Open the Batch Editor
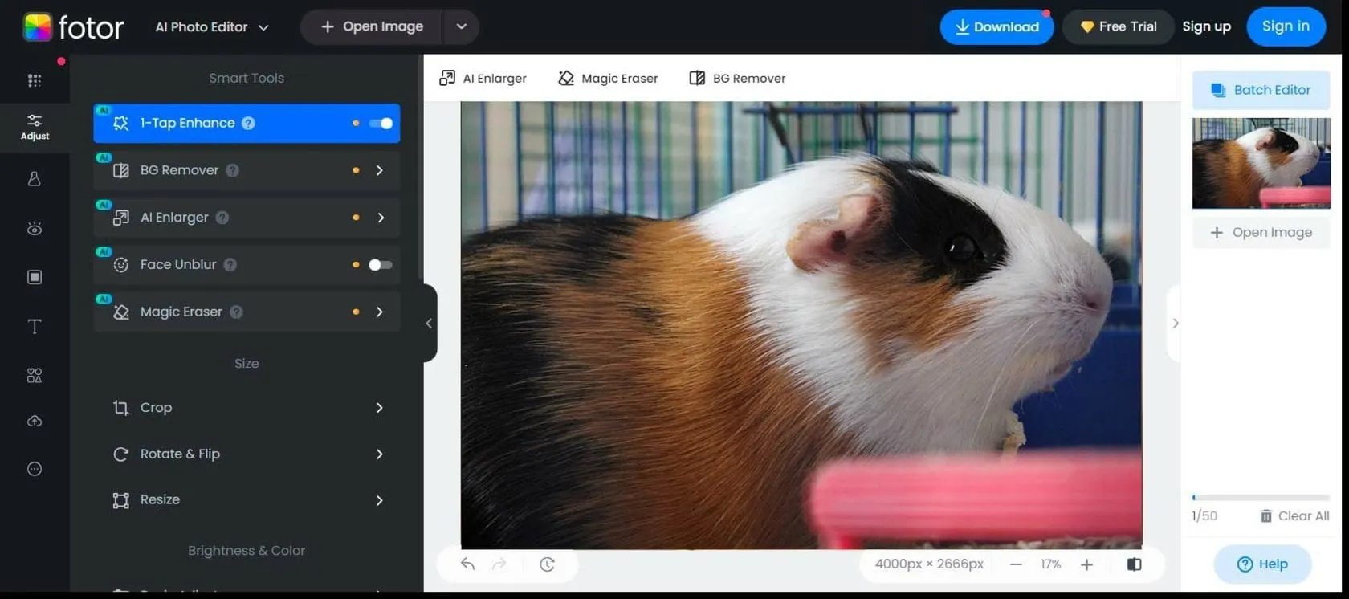Image resolution: width=1349 pixels, height=599 pixels. (x=1261, y=90)
